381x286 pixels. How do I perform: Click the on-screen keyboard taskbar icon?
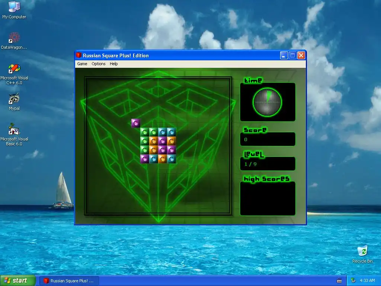pos(339,281)
